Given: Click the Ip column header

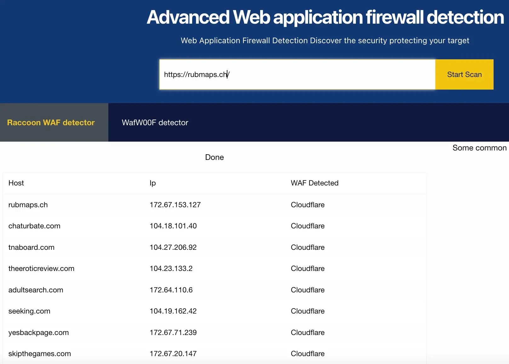Looking at the screenshot, I should (153, 183).
